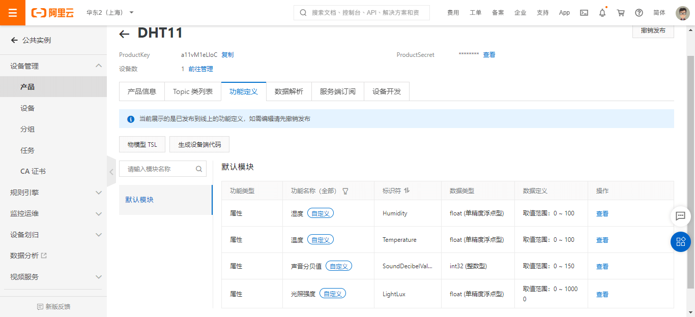
Task: Expand the 规则引擎 sidebar section
Action: tap(99, 193)
